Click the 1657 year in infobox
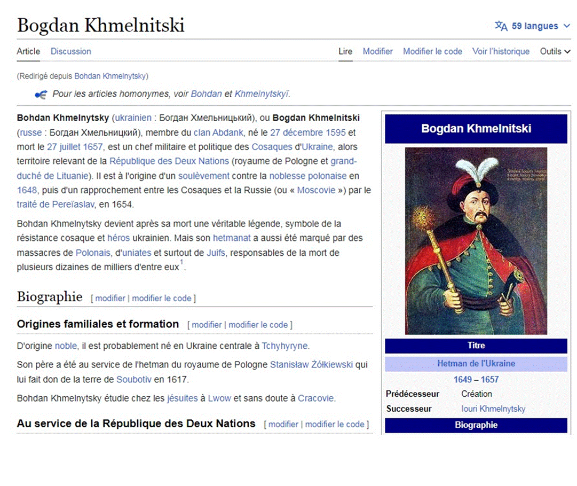The height and width of the screenshot is (486, 577). [x=489, y=380]
